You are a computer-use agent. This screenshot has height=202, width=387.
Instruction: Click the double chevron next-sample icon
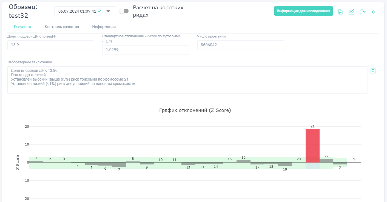tap(373, 12)
